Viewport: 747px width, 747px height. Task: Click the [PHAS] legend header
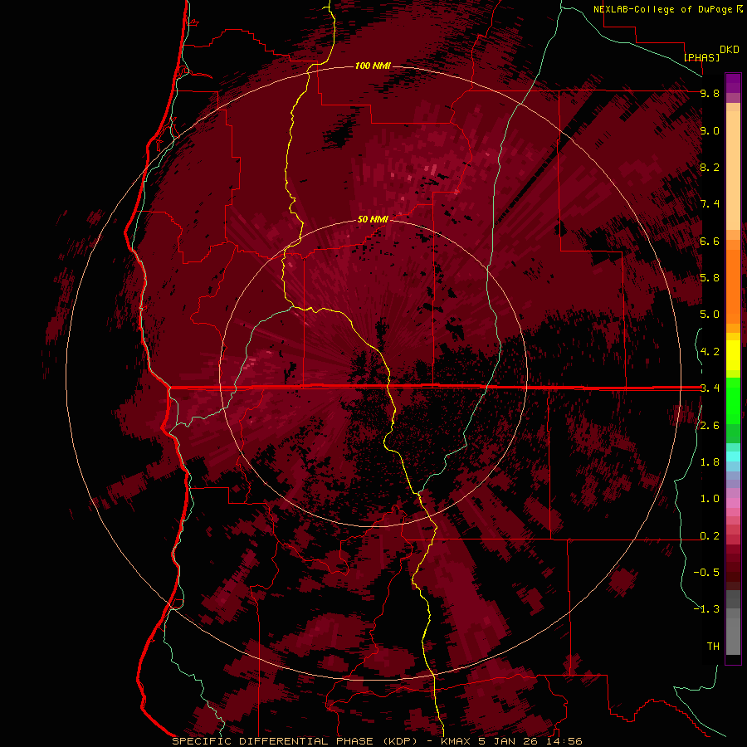point(701,57)
